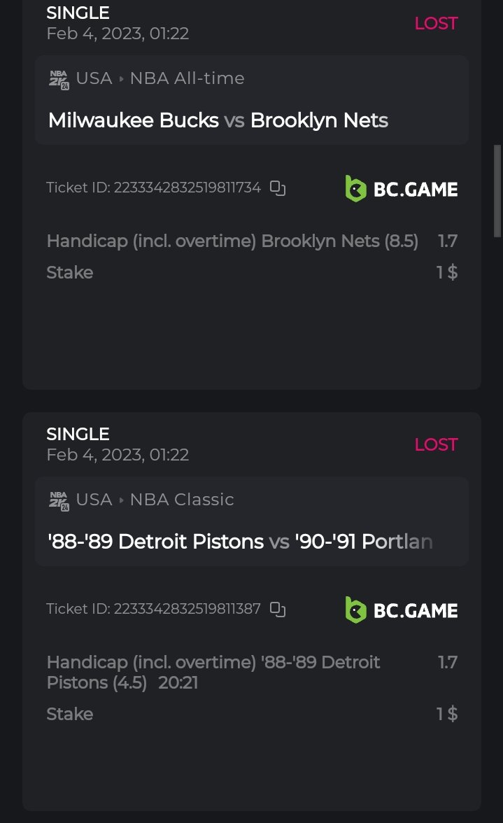
Task: Click LOST status on Bucks vs Nets bet
Action: tap(436, 23)
